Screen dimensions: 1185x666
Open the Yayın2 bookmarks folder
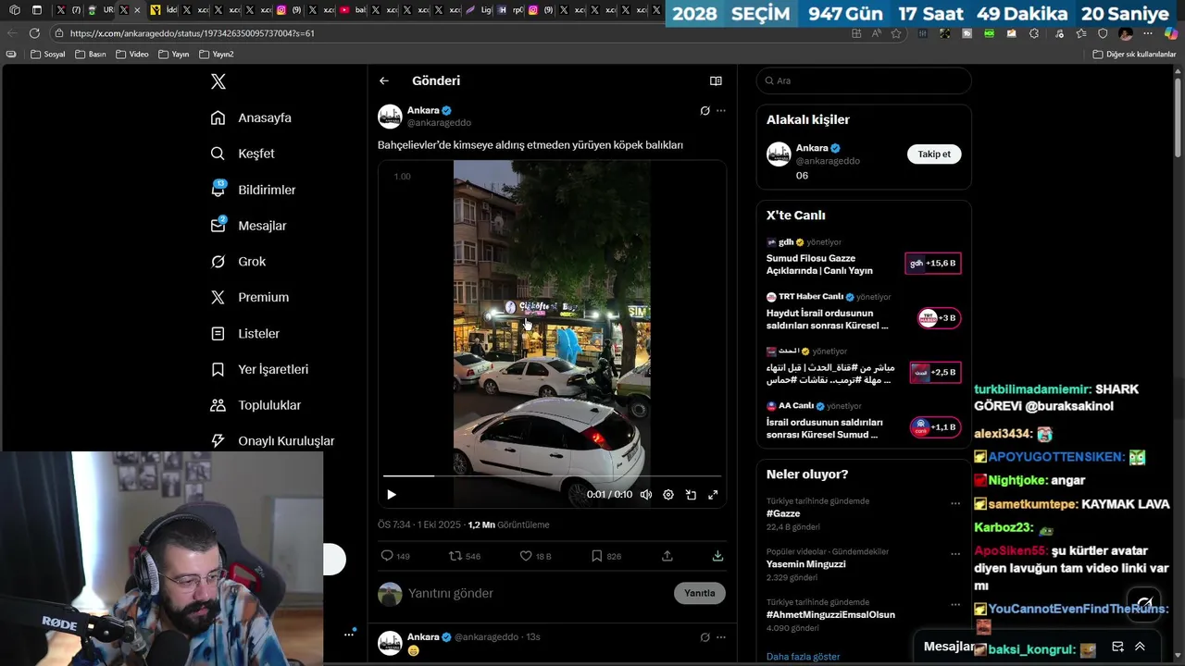coord(217,55)
